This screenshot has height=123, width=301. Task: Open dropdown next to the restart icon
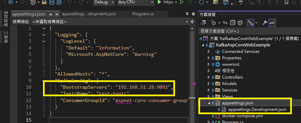(207, 2)
